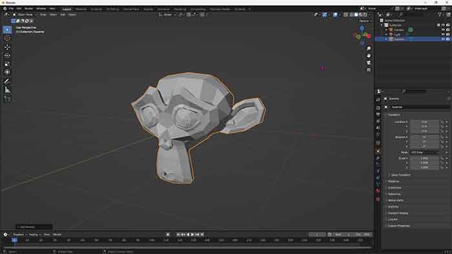Click the Location X value field
Screen dimensions: 452x254
tap(424, 122)
